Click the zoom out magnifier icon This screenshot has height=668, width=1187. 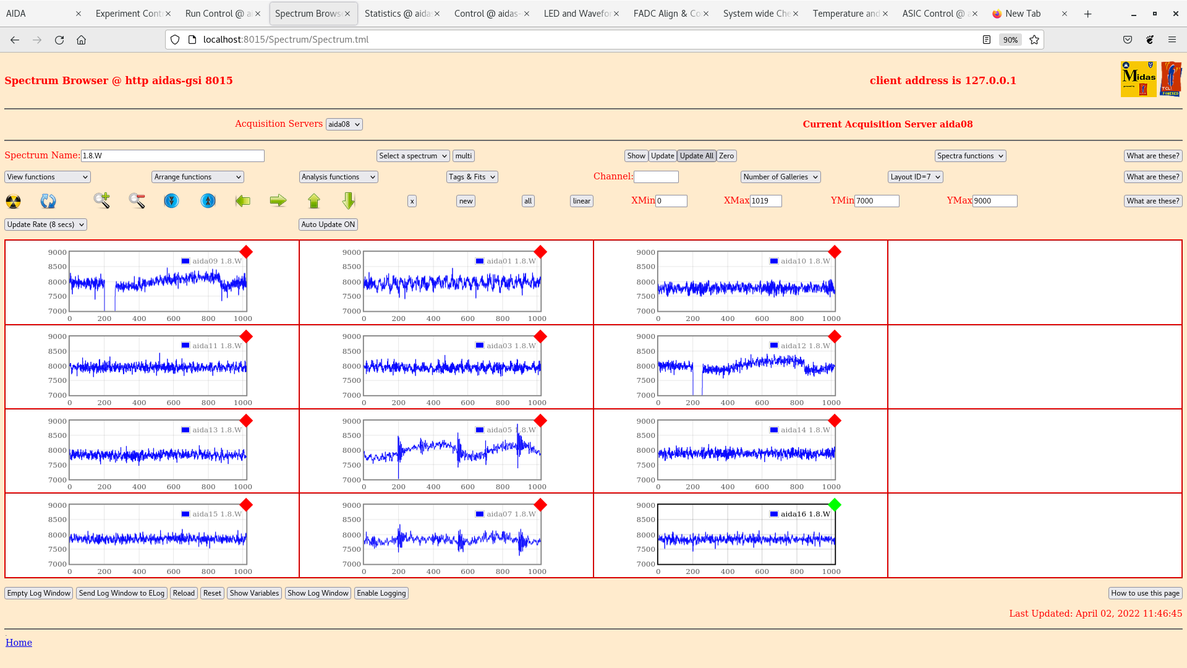pyautogui.click(x=137, y=200)
